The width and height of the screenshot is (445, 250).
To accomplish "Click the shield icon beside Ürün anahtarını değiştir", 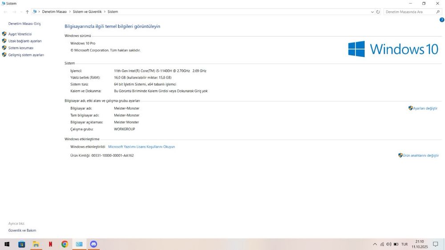I will [400, 155].
